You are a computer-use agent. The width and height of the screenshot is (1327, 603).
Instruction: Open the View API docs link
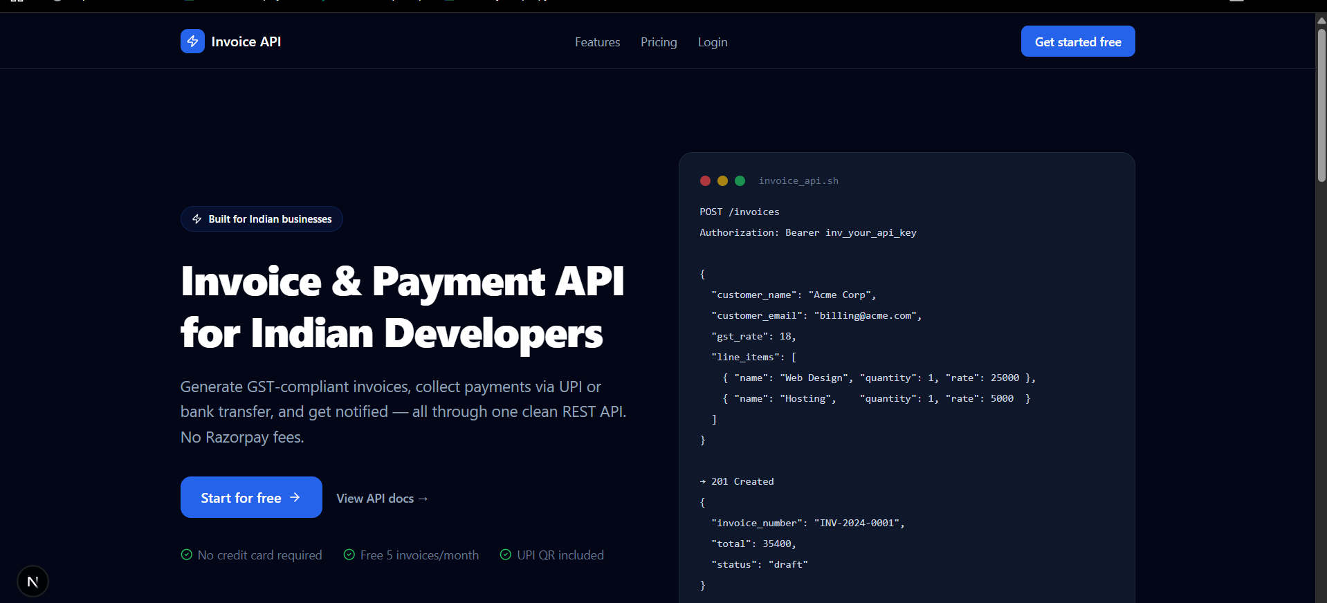pos(382,499)
